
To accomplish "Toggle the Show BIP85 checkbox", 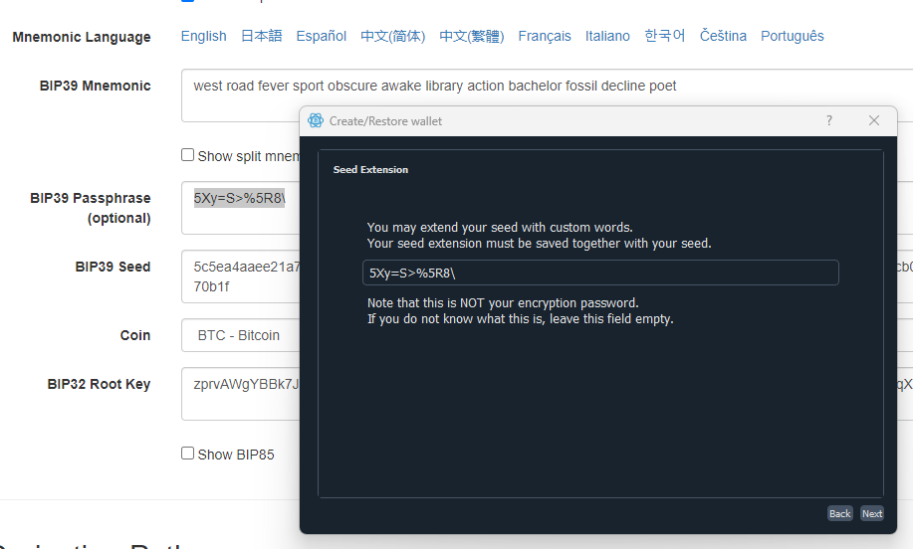I will [x=187, y=454].
